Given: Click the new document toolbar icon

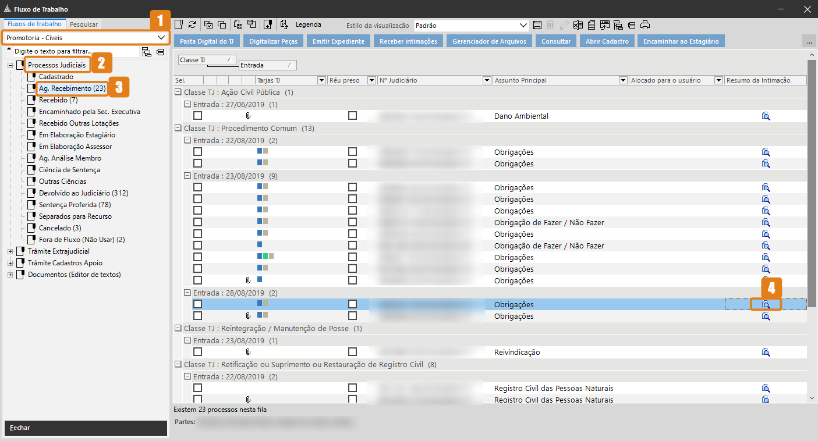Looking at the screenshot, I should (179, 24).
